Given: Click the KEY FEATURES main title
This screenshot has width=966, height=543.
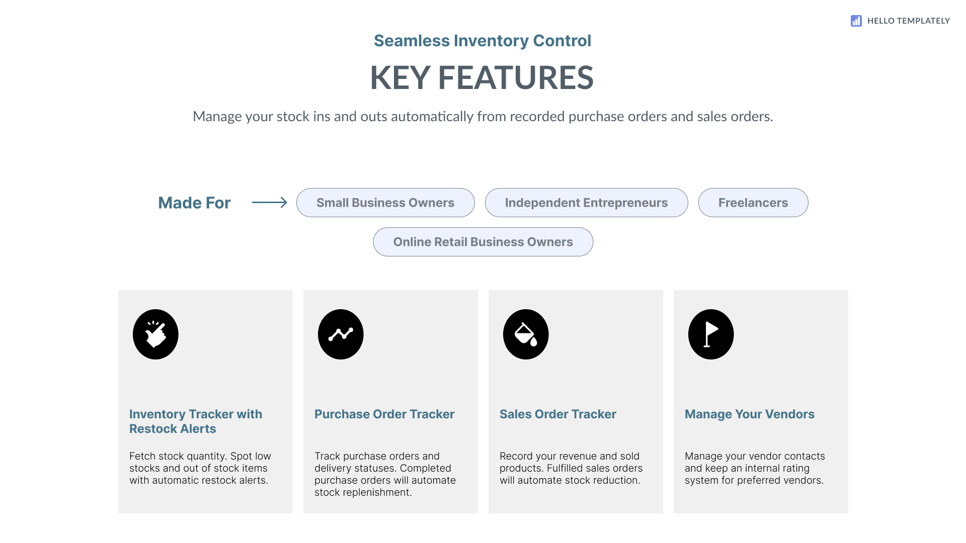Looking at the screenshot, I should (x=482, y=78).
